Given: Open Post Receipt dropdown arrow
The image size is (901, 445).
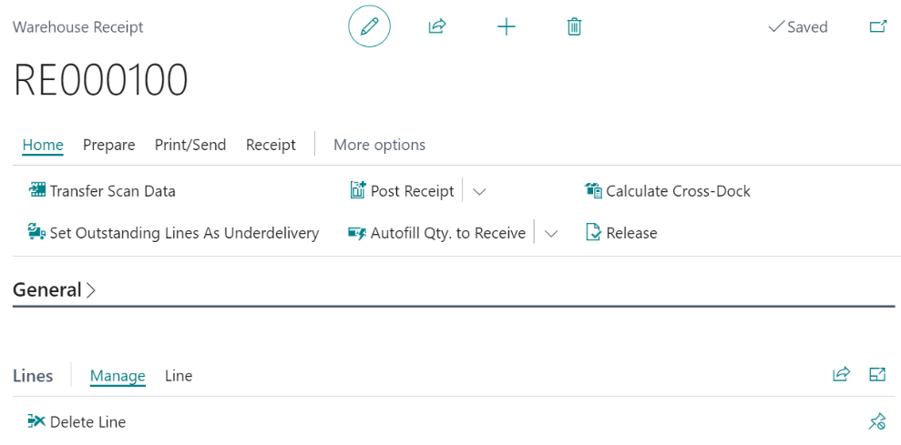Looking at the screenshot, I should 480,191.
